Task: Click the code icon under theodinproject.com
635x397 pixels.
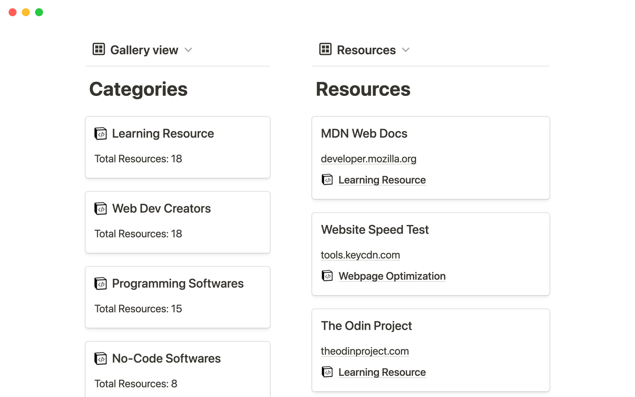Action: point(327,372)
